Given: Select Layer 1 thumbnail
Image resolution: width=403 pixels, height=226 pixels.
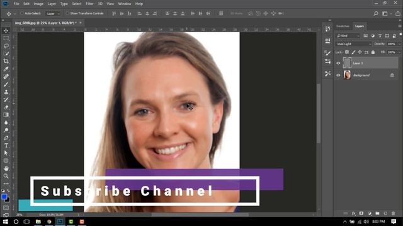Looking at the screenshot, I should 347,63.
